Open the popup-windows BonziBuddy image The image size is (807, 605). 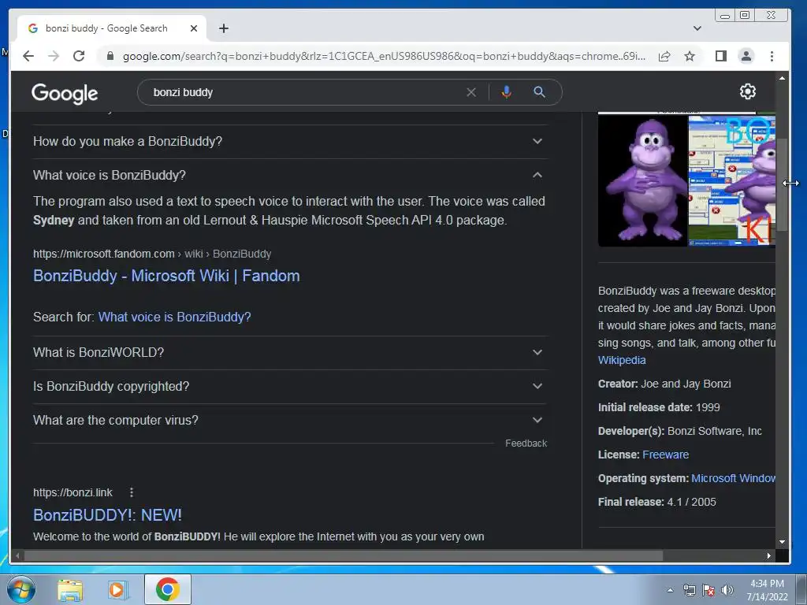pyautogui.click(x=732, y=180)
